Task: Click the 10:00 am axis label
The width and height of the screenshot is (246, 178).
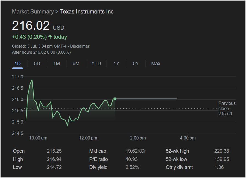Action: [x=38, y=138]
